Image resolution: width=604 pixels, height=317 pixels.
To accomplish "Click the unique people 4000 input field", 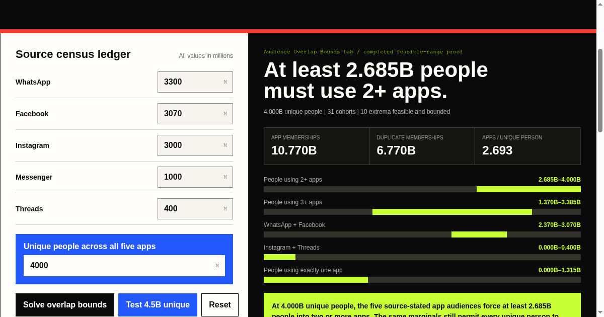I will click(x=124, y=266).
